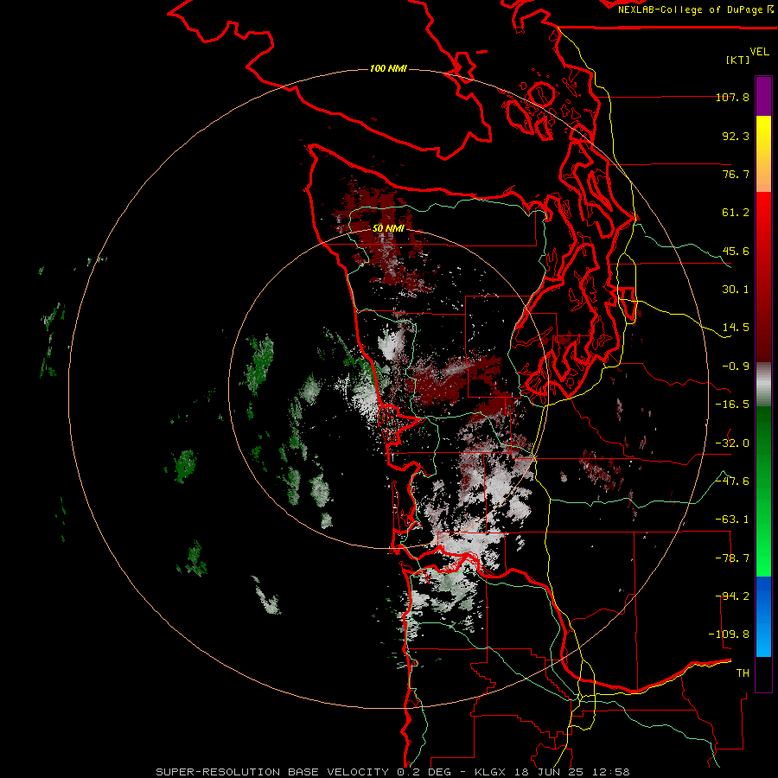Click the -47.6 velocity scale value
Screen dimensions: 778x778
(732, 481)
